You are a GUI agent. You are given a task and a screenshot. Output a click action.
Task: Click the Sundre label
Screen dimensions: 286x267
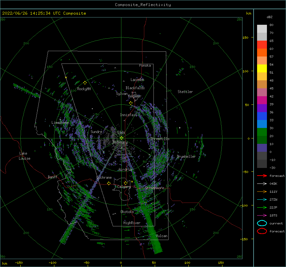point(96,131)
